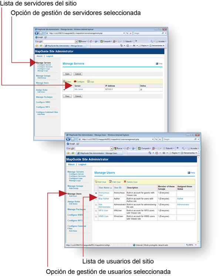This screenshot has height=276, width=222.
Task: Open Help on Manage Servers page
Action: 159,63
